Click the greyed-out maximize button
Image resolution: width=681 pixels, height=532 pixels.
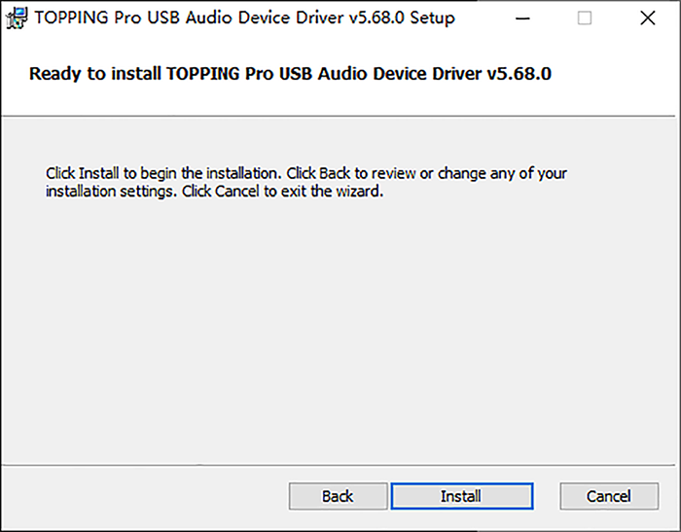[x=584, y=18]
